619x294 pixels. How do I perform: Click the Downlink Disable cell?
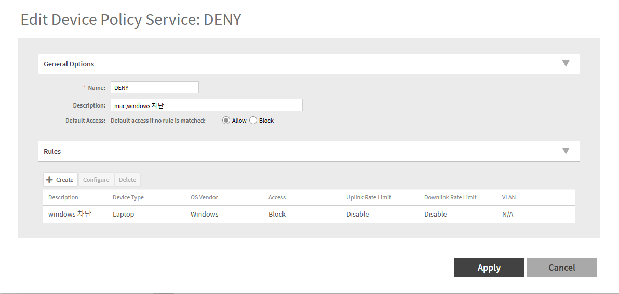click(436, 215)
